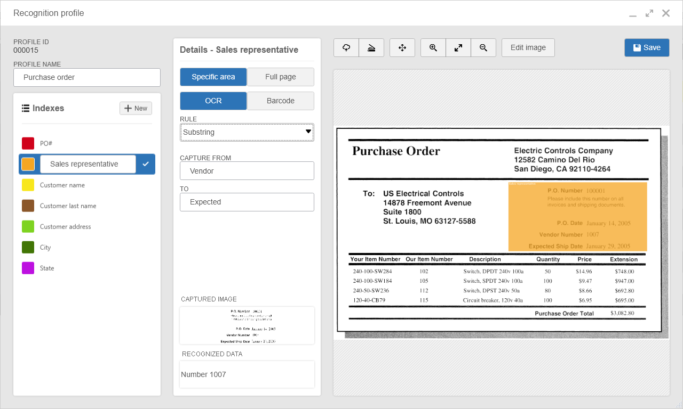Zoom out of the document image
The height and width of the screenshot is (409, 683).
[483, 47]
